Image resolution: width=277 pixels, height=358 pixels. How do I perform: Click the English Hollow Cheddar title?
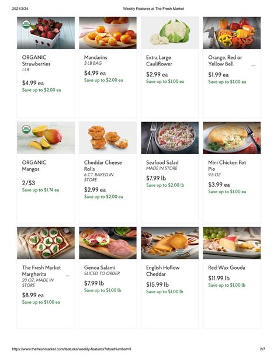(x=162, y=271)
